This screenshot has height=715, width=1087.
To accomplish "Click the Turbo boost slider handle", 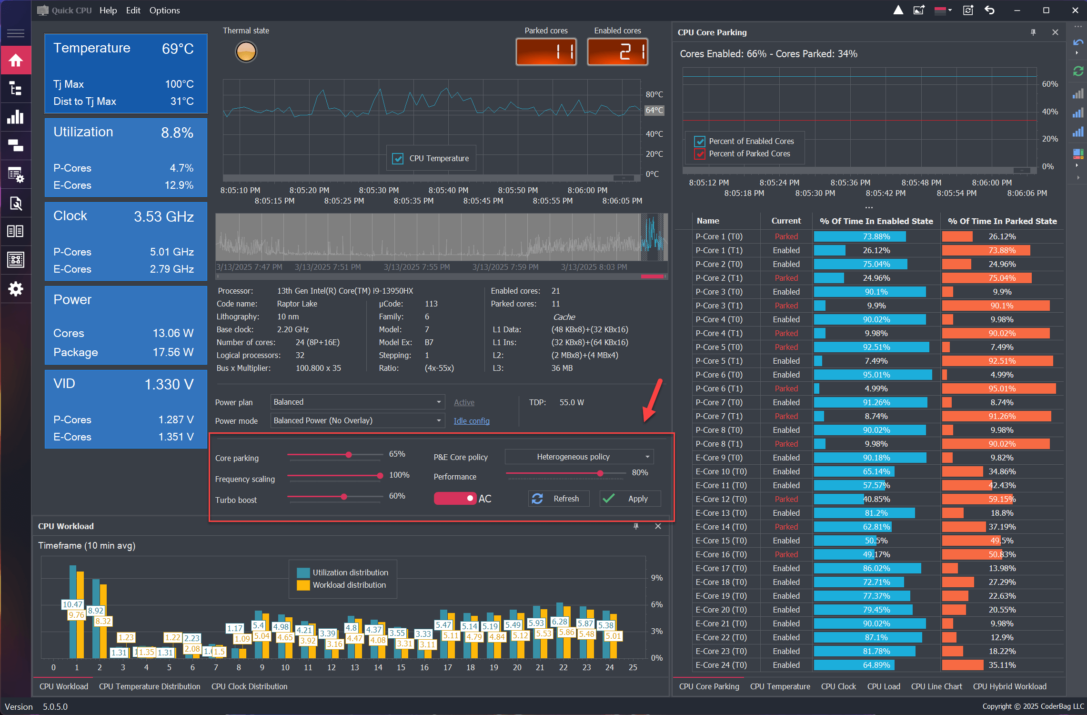I will coord(344,497).
